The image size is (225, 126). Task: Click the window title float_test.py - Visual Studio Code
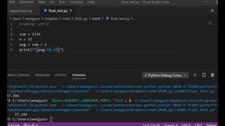[145, 2]
